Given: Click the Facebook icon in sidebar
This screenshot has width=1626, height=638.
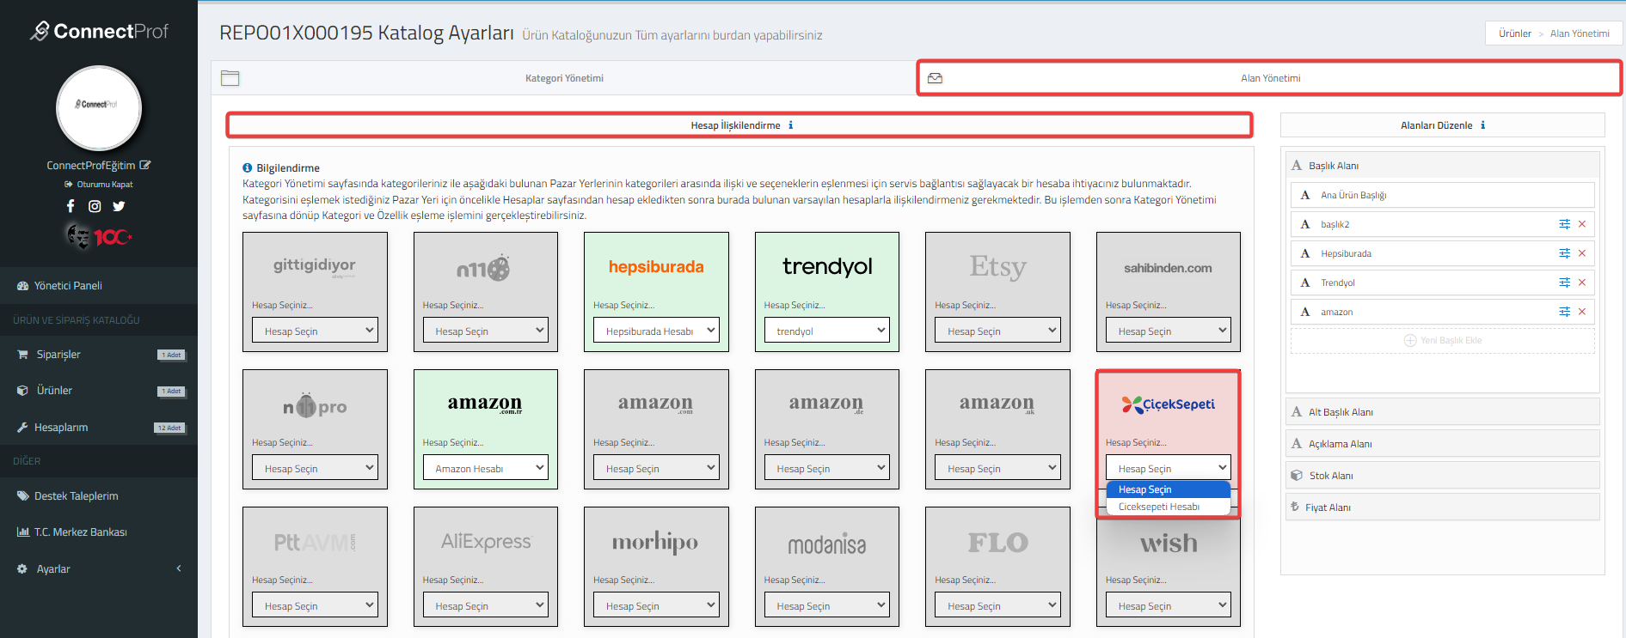Looking at the screenshot, I should click(x=71, y=206).
